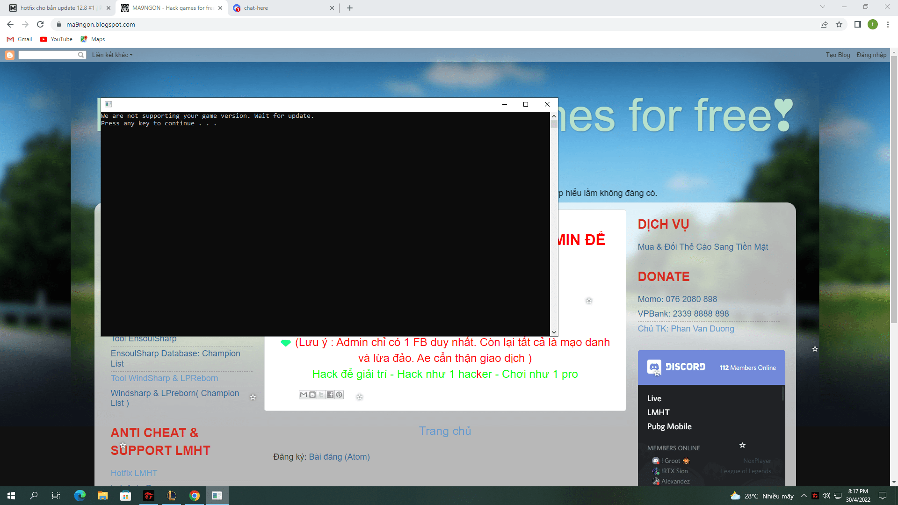
Task: Click the Chrome forward arrow
Action: point(25,24)
